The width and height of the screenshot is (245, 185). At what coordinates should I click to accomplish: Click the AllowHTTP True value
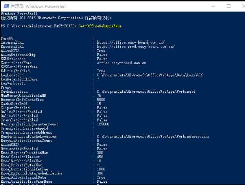101,50
